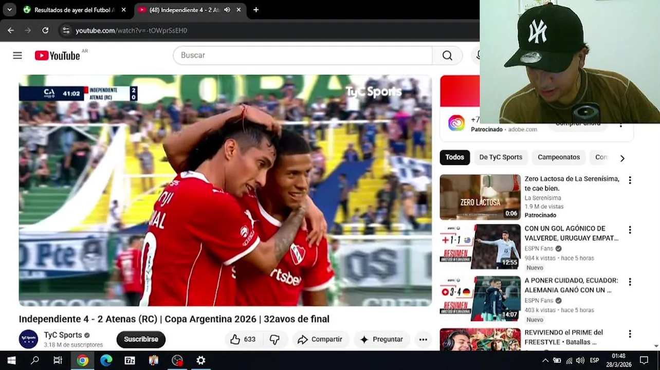Show more filter chips with right chevron

[x=622, y=158]
